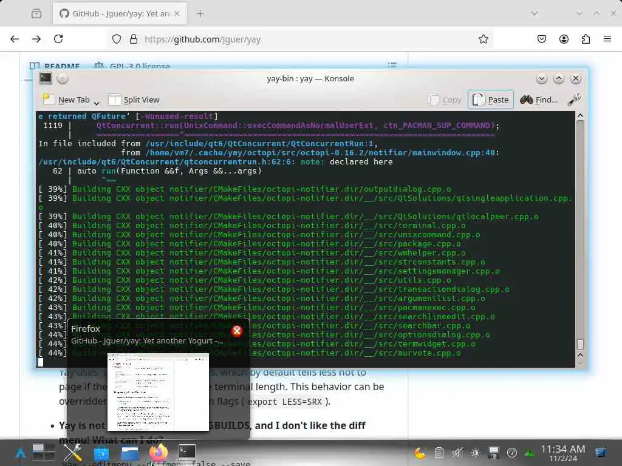Select the GitHub Jguer/yay browser tab

pyautogui.click(x=120, y=14)
